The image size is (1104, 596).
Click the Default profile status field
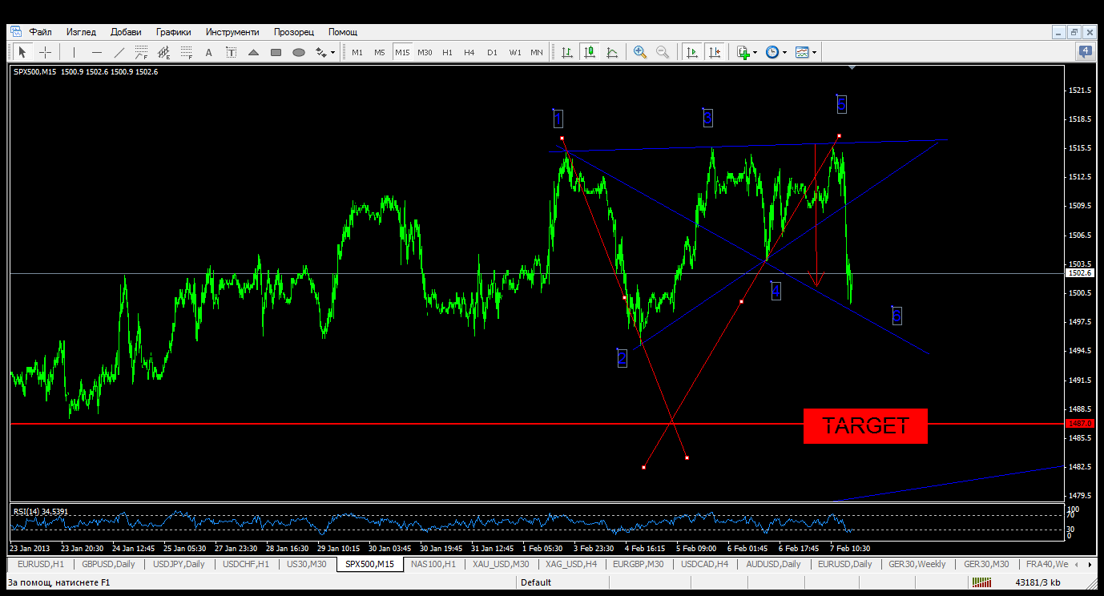coord(536,582)
